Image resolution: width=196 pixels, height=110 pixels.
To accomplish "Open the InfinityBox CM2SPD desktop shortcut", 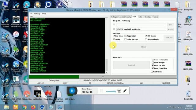I will tap(5, 52).
